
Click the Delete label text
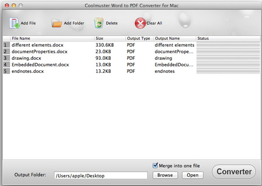(112, 23)
